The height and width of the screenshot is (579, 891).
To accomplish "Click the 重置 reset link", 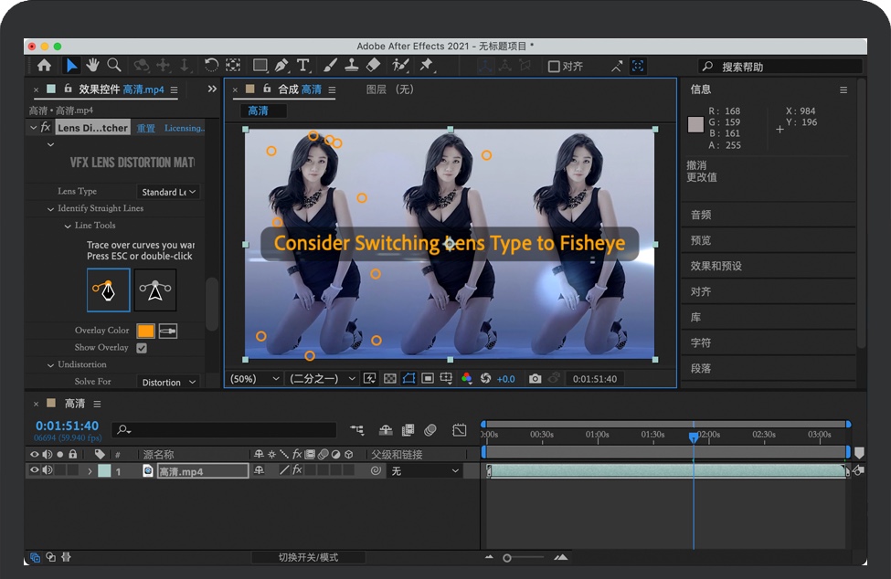I will (146, 129).
